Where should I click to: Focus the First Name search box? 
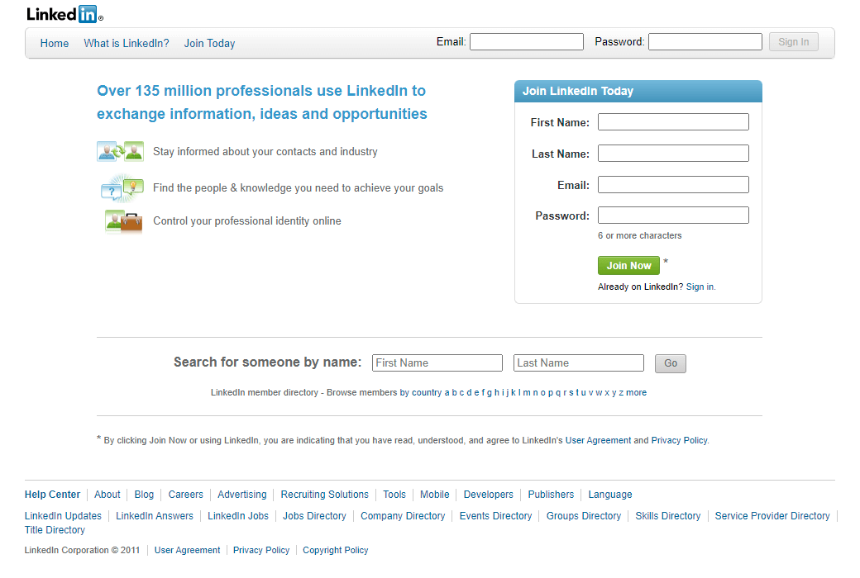437,362
